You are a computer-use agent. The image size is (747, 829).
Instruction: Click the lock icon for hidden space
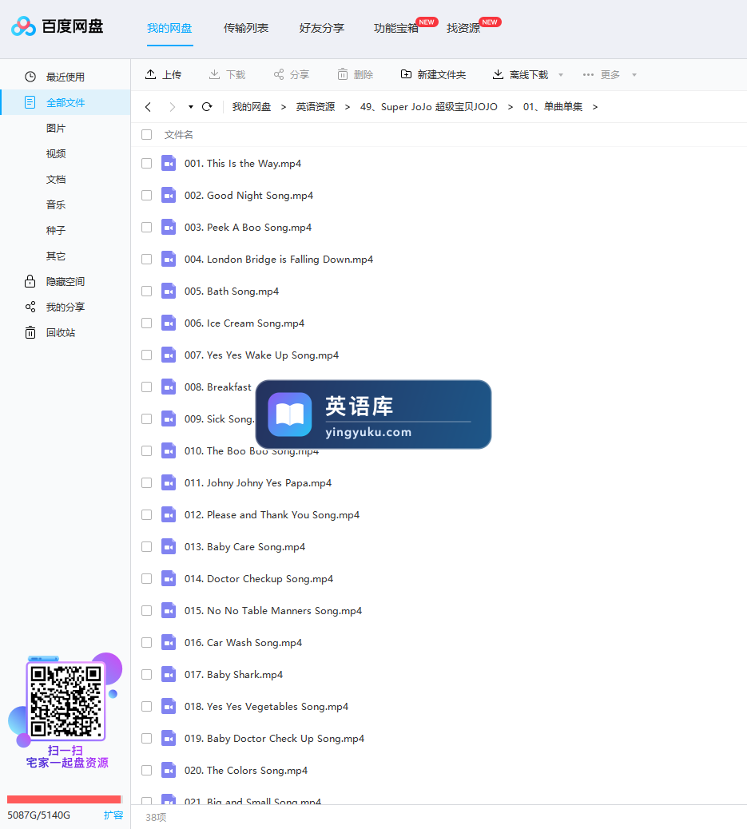click(x=30, y=281)
